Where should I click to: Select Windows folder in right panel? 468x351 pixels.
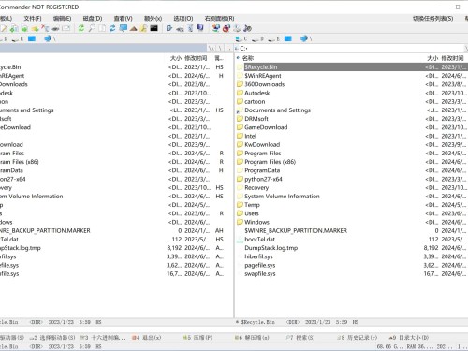pyautogui.click(x=256, y=222)
